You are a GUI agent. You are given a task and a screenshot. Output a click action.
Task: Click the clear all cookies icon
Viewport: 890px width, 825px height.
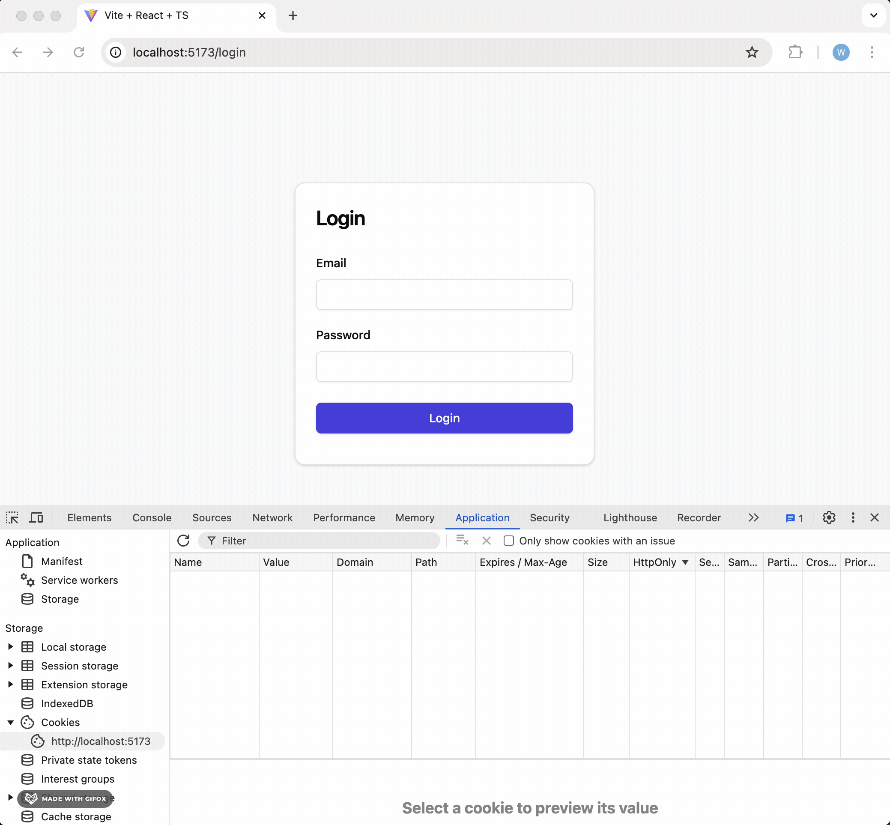(x=462, y=541)
